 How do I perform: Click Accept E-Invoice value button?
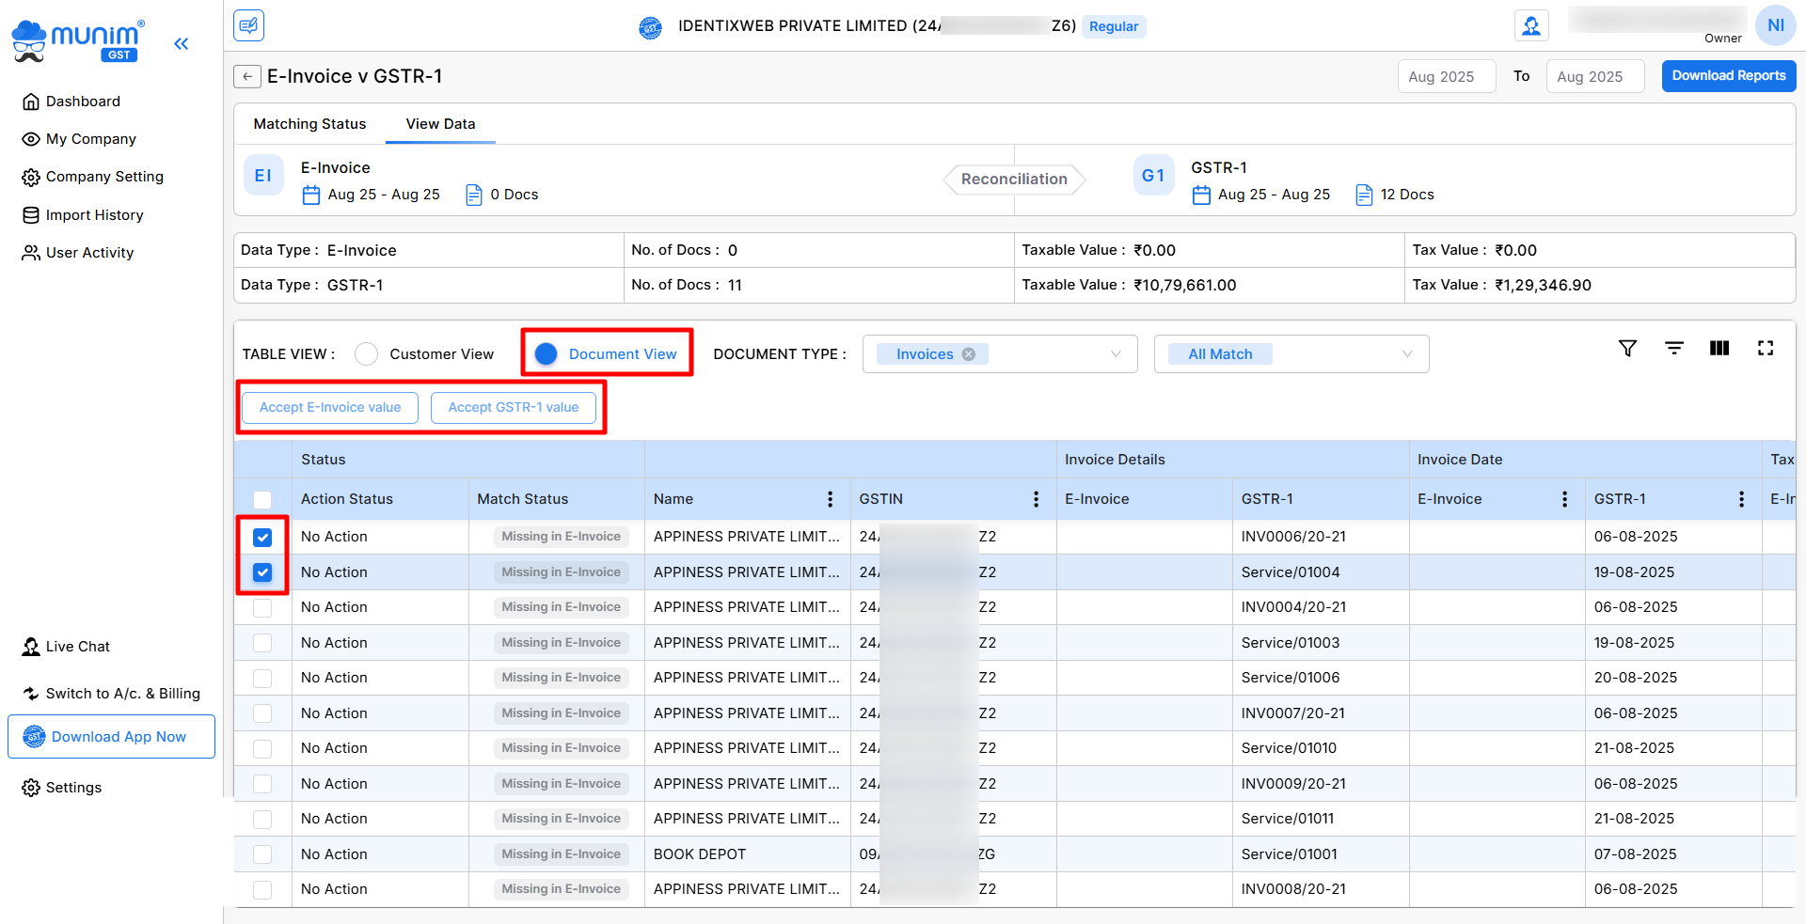(x=330, y=407)
